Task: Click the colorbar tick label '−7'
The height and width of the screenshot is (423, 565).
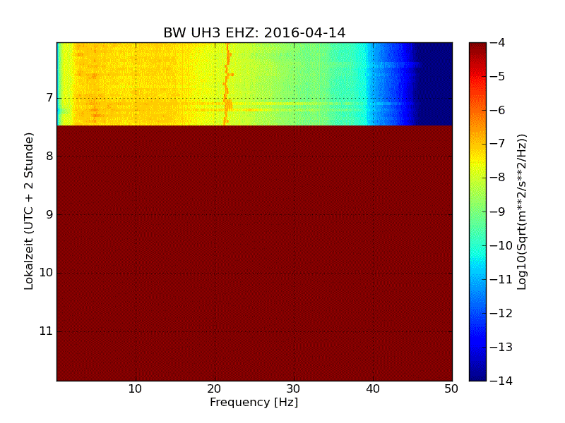Action: click(x=498, y=144)
